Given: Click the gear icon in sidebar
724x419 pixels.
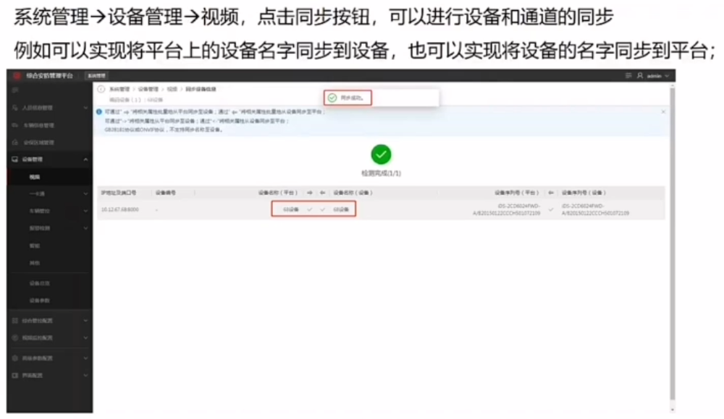Looking at the screenshot, I should click(14, 358).
